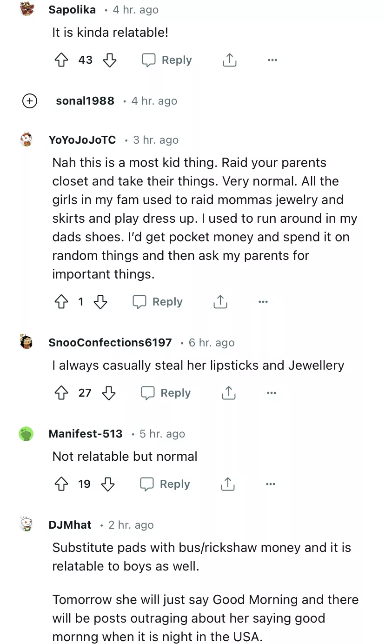
Task: Open more options on SnooConfections6197's comment
Action: click(272, 393)
